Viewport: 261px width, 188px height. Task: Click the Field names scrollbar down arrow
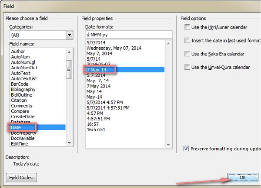click(69, 143)
